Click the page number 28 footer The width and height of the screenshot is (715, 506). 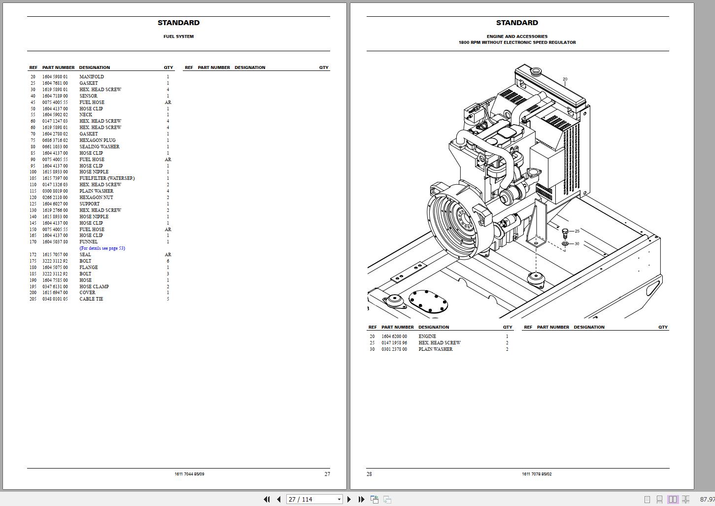pos(369,474)
